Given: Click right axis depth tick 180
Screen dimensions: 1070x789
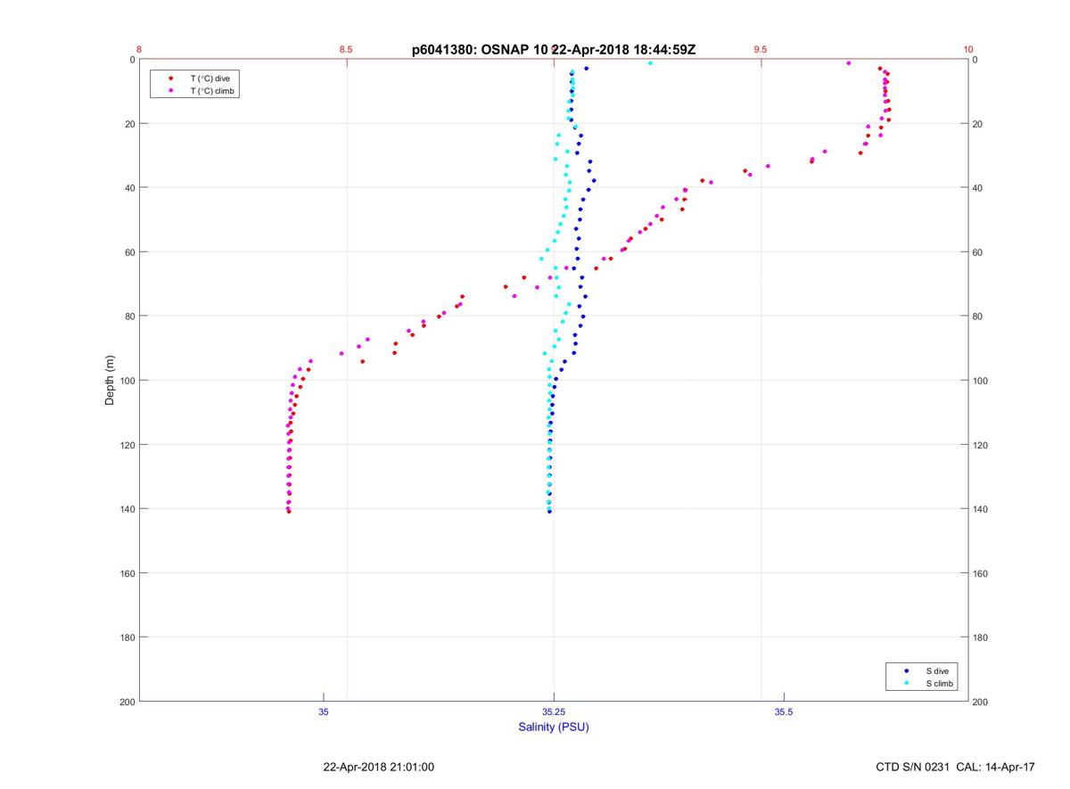Looking at the screenshot, I should tap(981, 637).
